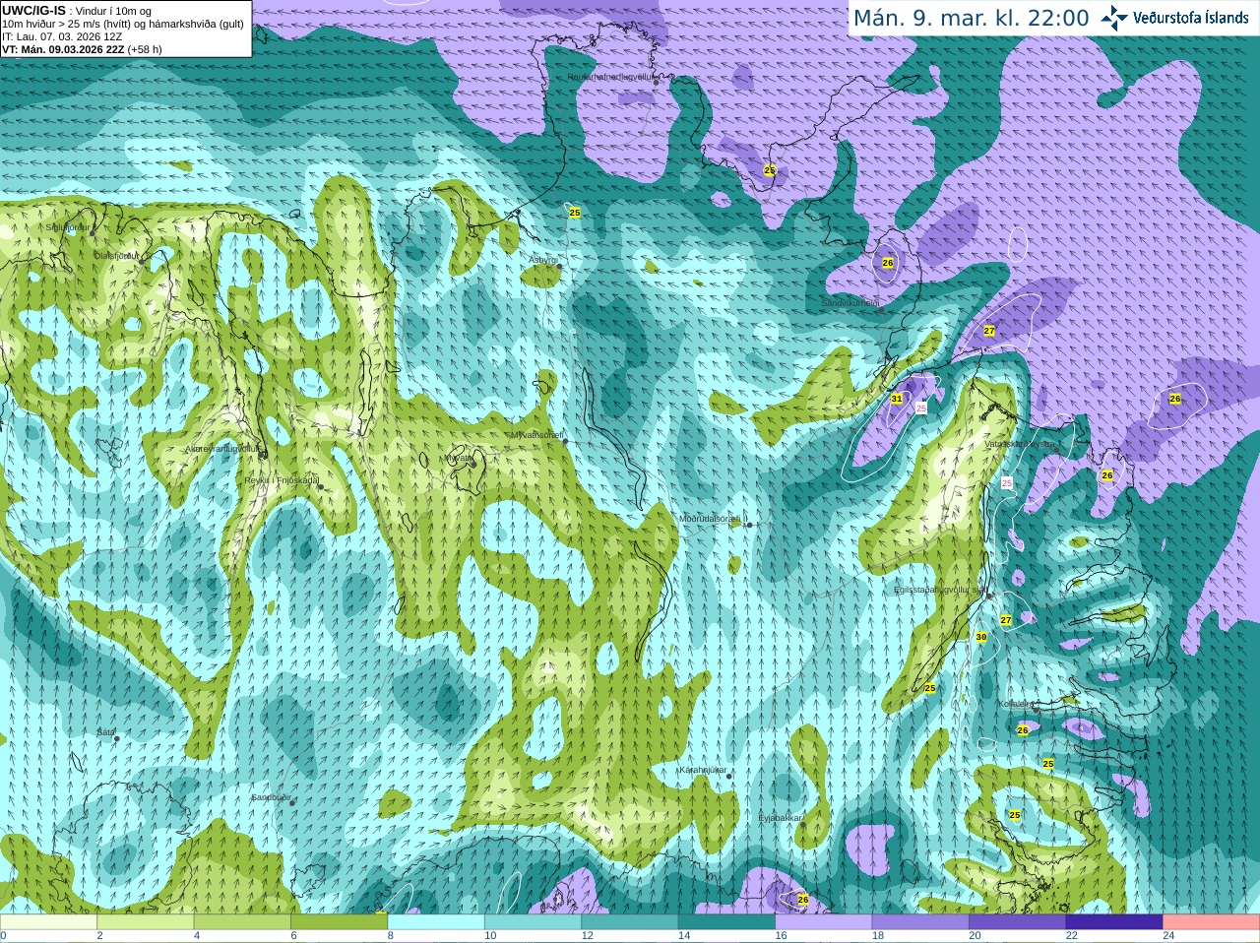Click the yellow 27 marker below Egilsstaðaflugvöllur
Image resolution: width=1260 pixels, height=943 pixels.
pyautogui.click(x=1006, y=620)
